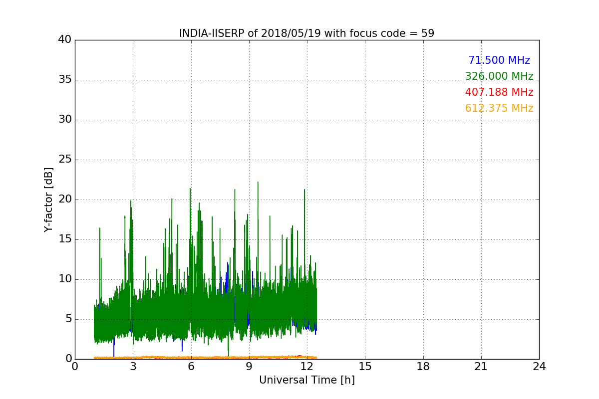This screenshot has height=399, width=599.
Task: Click the Universal Time tick label '12'
Action: pyautogui.click(x=307, y=367)
